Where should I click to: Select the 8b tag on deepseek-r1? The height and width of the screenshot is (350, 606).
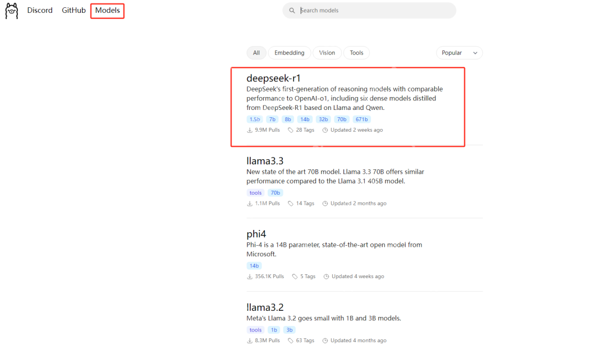tap(288, 119)
